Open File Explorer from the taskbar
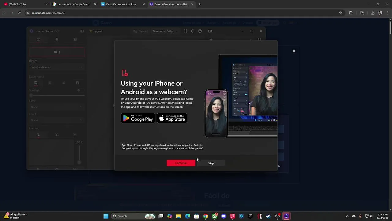Viewport: 392px width, 221px height. click(179, 216)
